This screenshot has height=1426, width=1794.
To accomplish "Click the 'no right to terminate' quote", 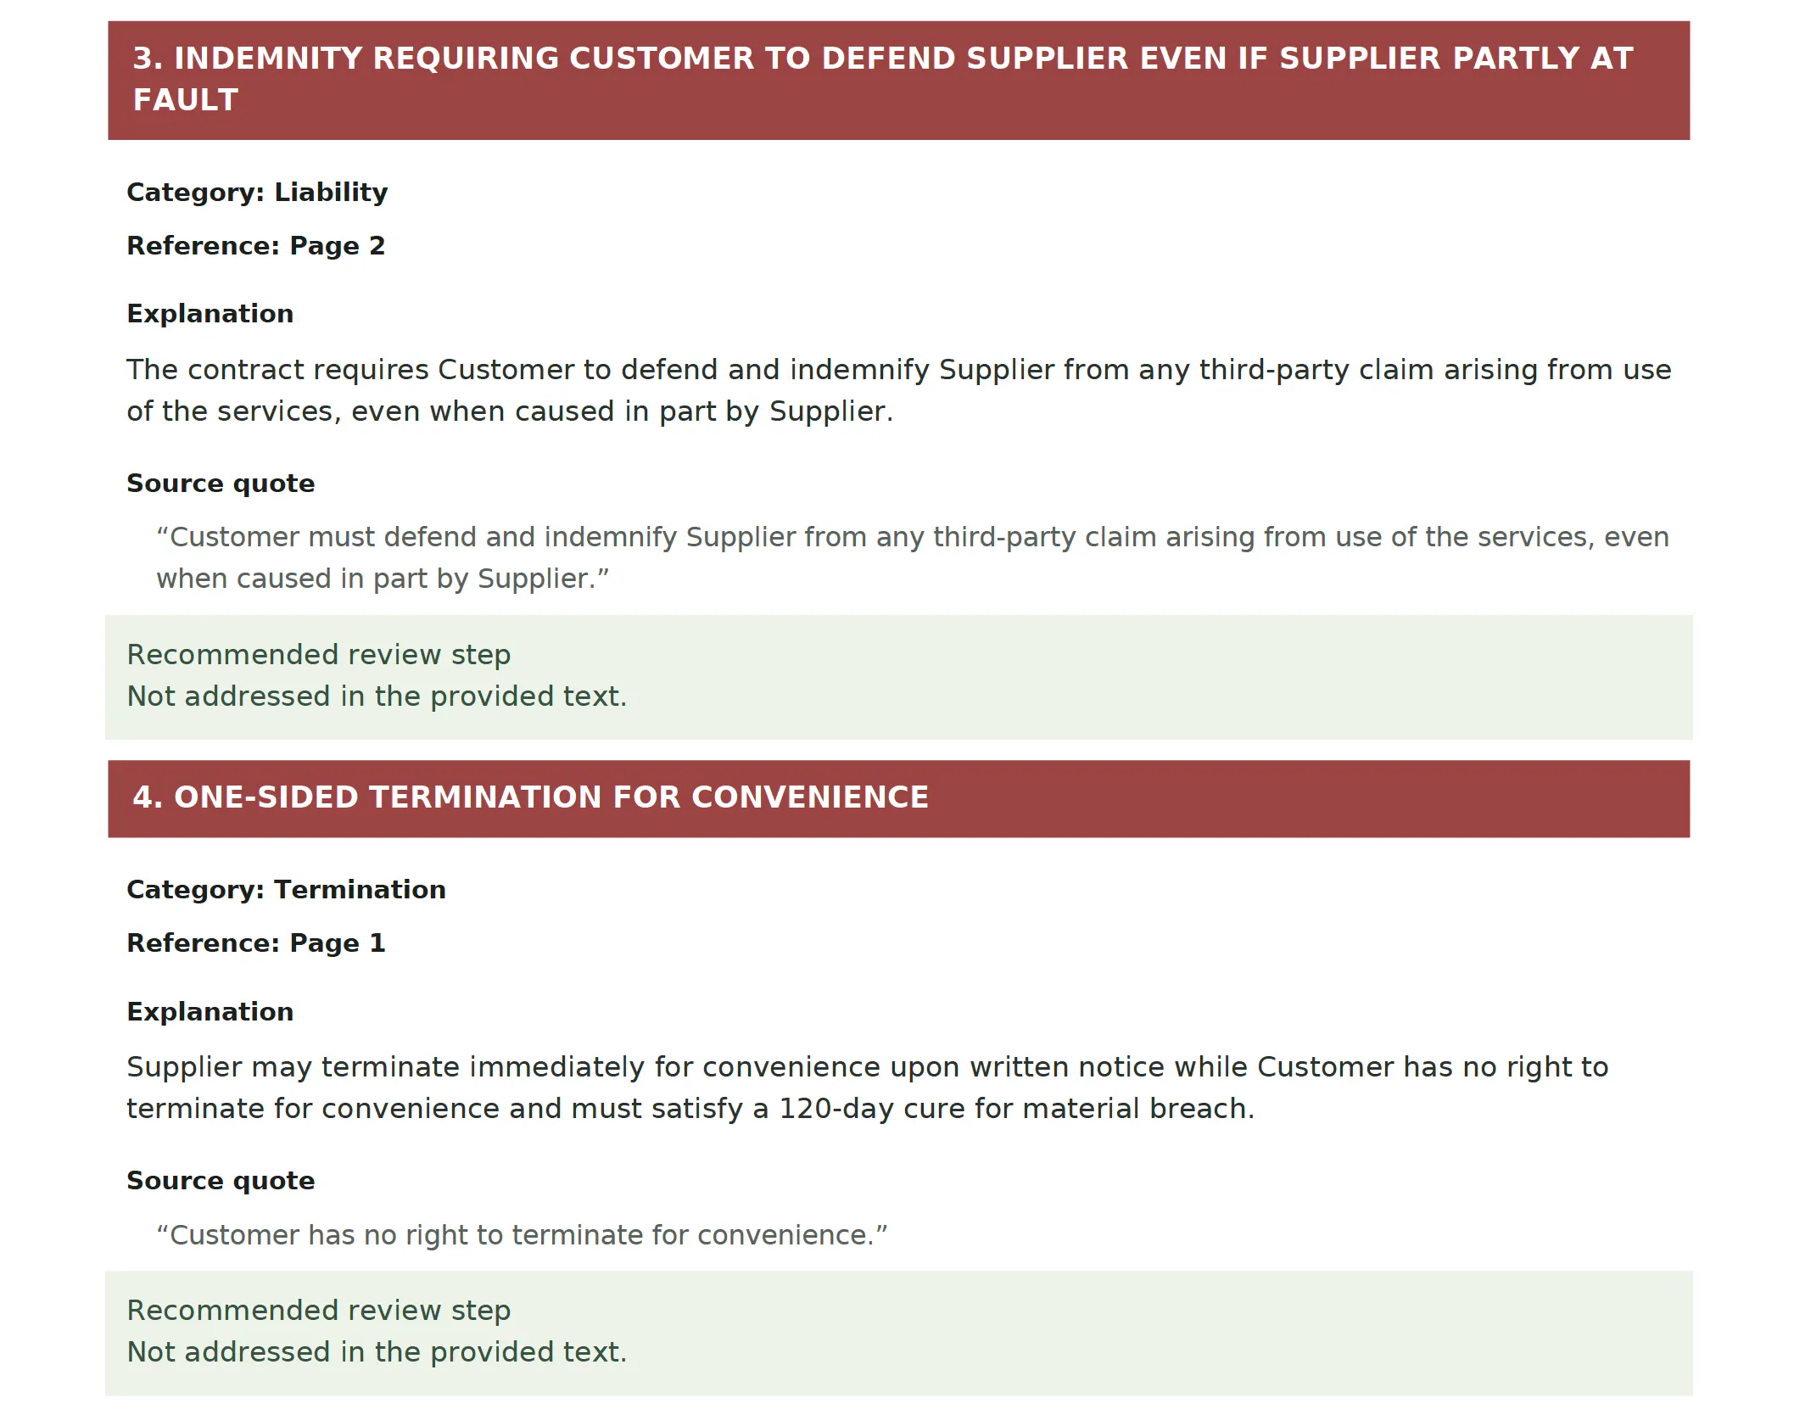I will tap(522, 1235).
